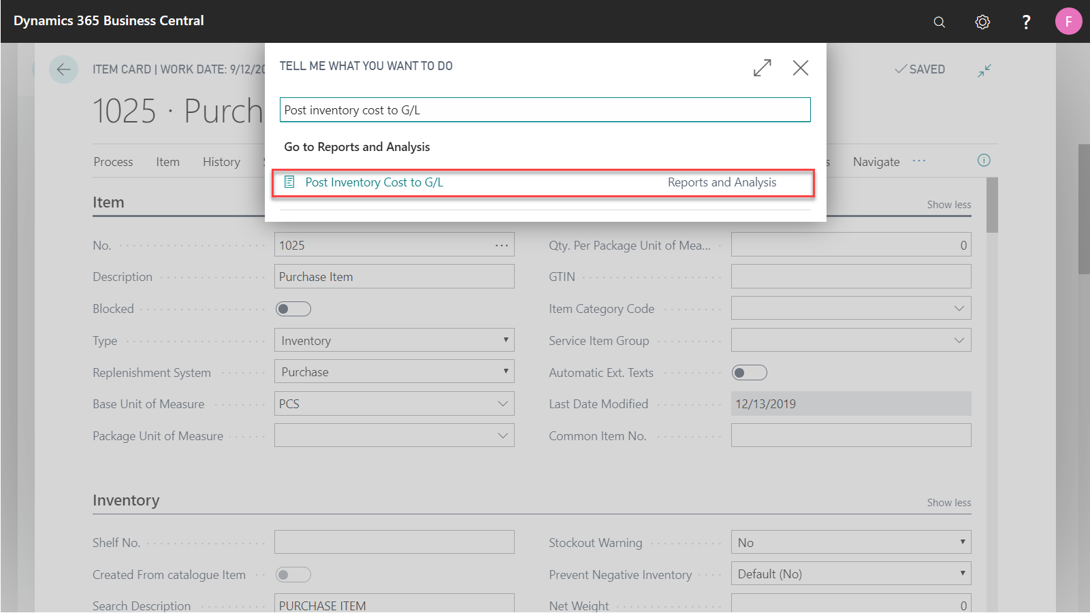1090x613 pixels.
Task: Click the SAVED status indicator
Action: tap(920, 69)
